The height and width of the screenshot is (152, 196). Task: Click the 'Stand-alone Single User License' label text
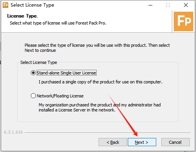pyautogui.click(x=67, y=73)
